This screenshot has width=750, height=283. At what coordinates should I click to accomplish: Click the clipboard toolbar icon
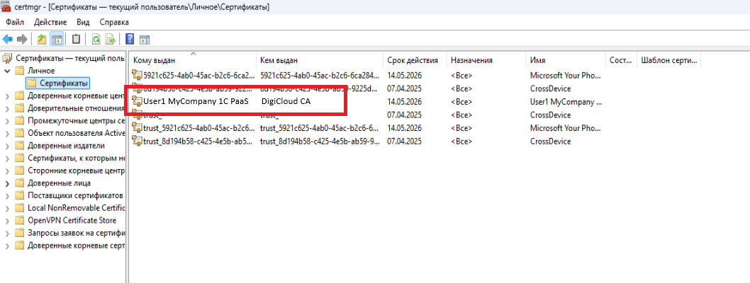[76, 39]
